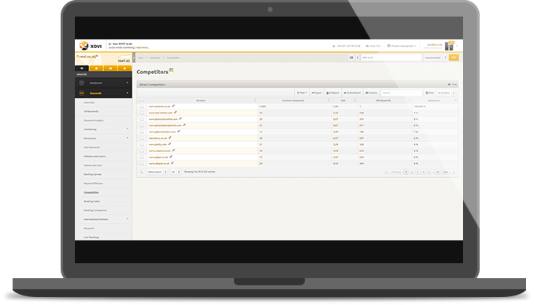Expand the Monitoring submenu in sidebar
The width and height of the screenshot is (534, 305).
click(x=128, y=129)
